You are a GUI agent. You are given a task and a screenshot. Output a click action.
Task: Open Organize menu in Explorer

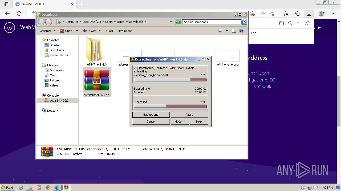[47, 31]
